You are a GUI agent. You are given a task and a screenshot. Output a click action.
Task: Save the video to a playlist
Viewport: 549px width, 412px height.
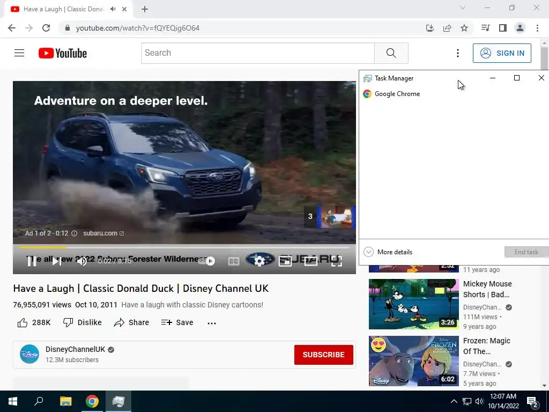[x=177, y=322]
